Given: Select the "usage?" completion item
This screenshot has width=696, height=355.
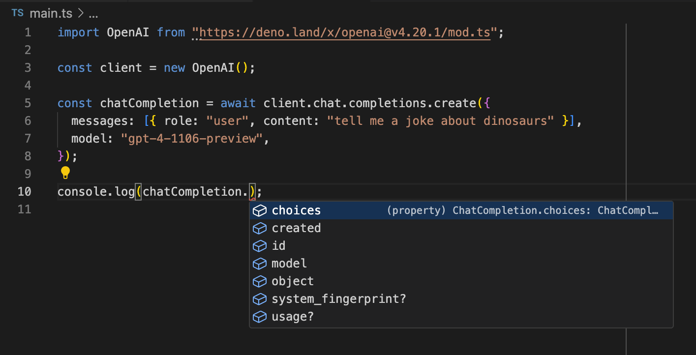Looking at the screenshot, I should [293, 316].
